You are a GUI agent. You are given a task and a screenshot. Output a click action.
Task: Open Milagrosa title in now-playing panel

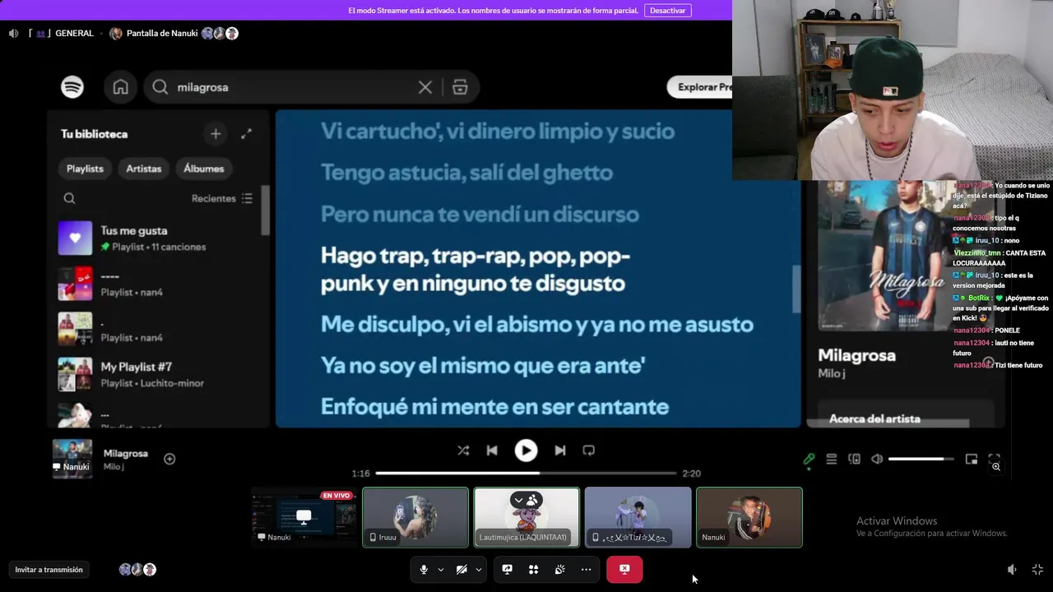click(x=856, y=355)
